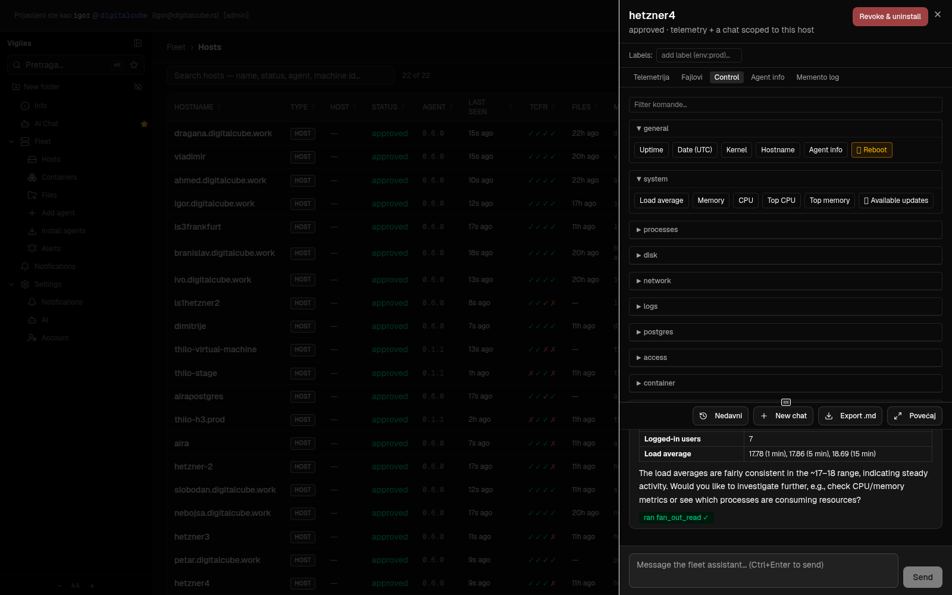Click Install agents in the sidebar
952x595 pixels.
tap(63, 231)
